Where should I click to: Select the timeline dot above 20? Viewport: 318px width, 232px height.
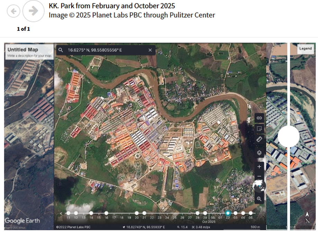137,213
